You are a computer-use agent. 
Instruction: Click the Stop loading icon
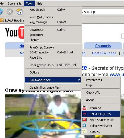pos(10,11)
